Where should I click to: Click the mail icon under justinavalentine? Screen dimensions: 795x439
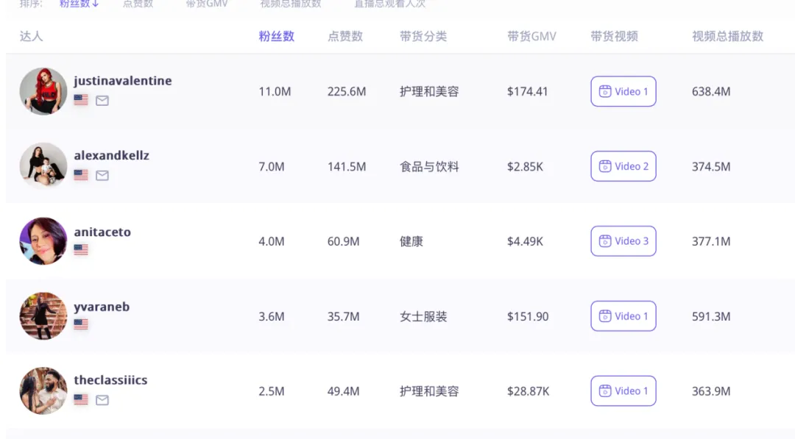tap(102, 100)
